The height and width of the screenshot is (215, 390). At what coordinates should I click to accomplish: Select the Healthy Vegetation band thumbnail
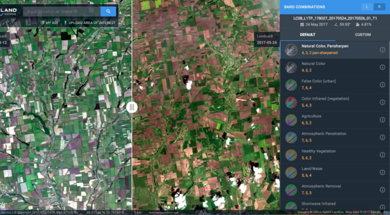(291, 155)
